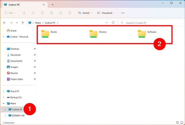Select Backup (G:) drive

point(14,97)
